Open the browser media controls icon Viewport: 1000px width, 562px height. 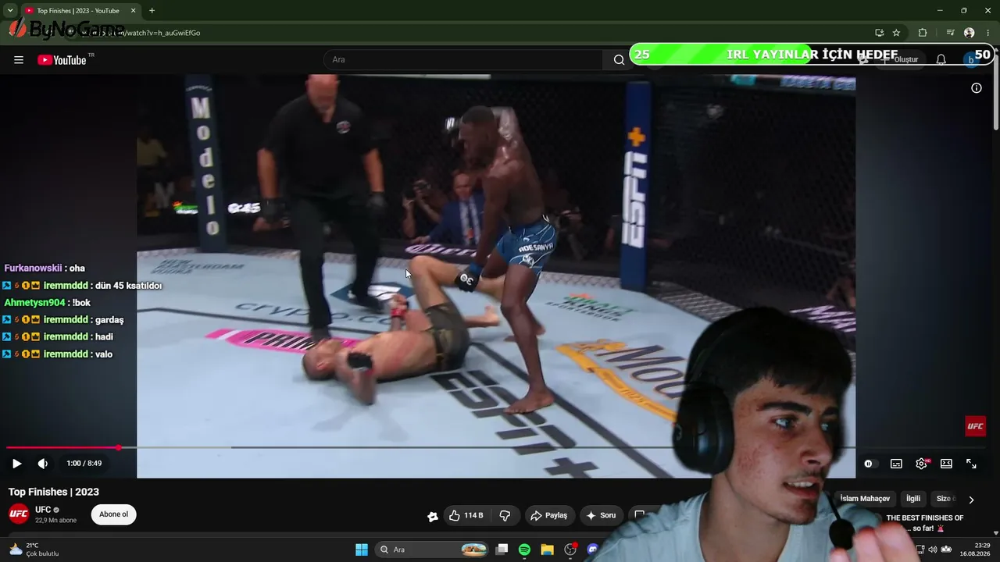click(x=950, y=33)
